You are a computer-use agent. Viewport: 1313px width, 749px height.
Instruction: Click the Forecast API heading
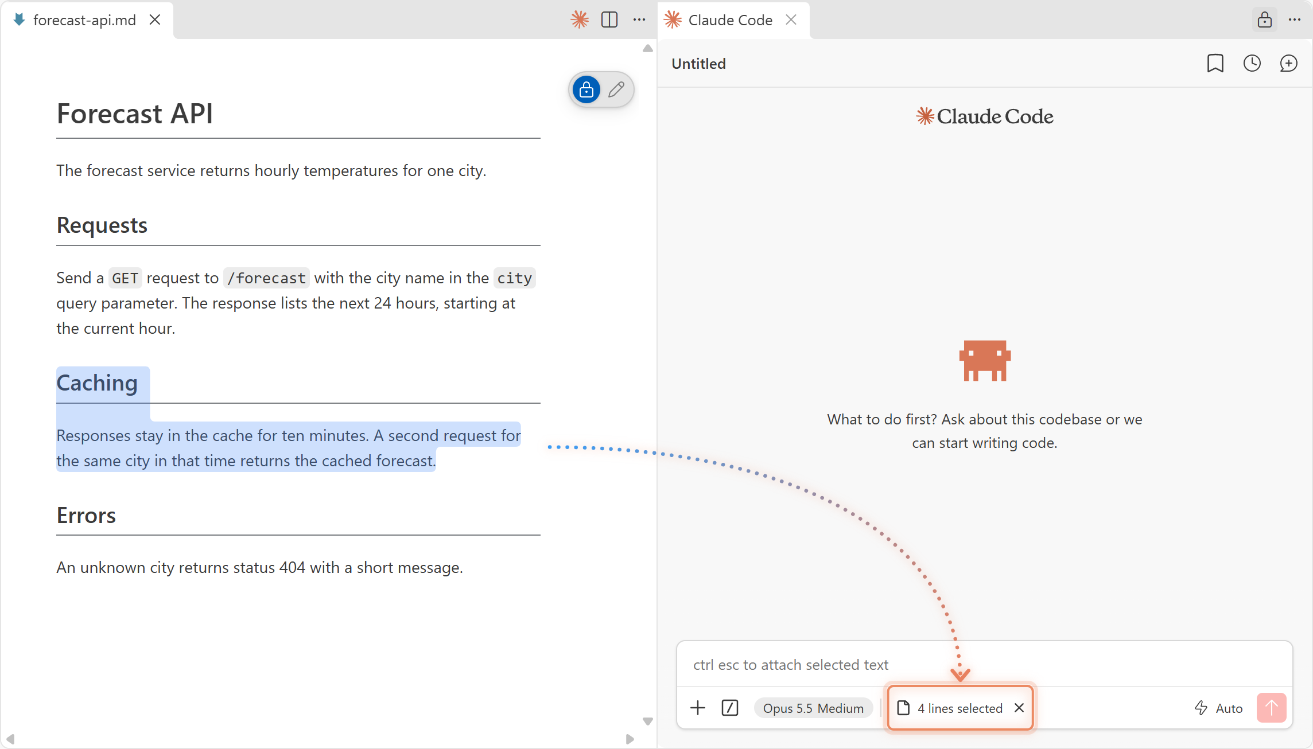click(x=135, y=114)
